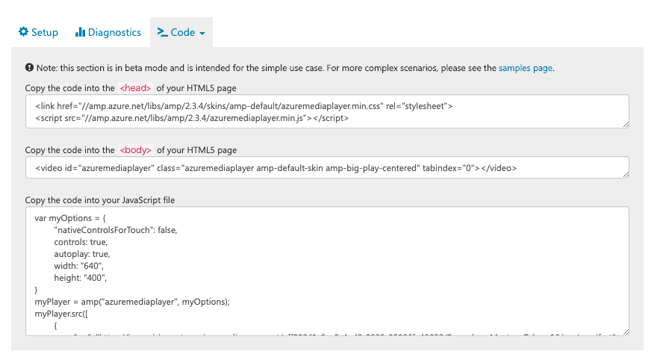Click the resize handle of the head code box

[624, 123]
